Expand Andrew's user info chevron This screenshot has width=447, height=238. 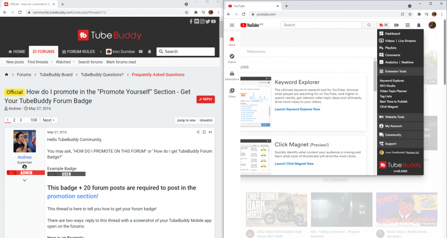coord(24,180)
